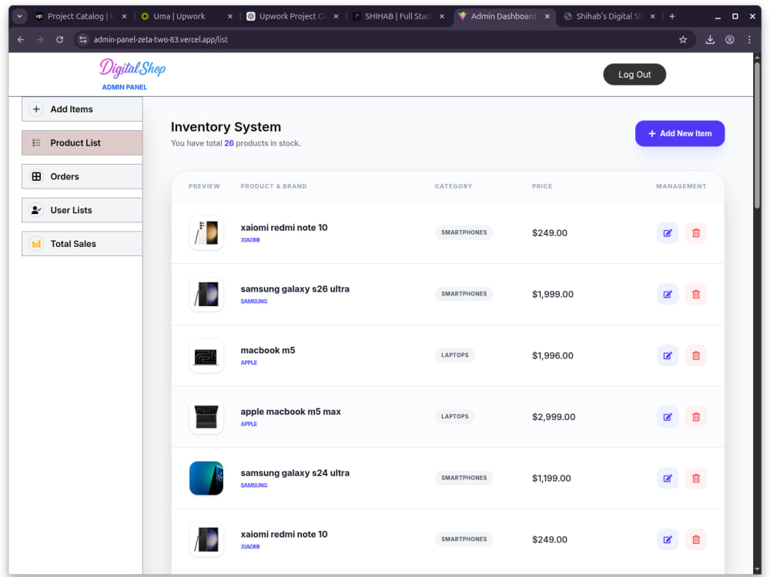Open the macbook m5 $1,996.00 thumbnail
This screenshot has height=577, width=770.
click(206, 355)
